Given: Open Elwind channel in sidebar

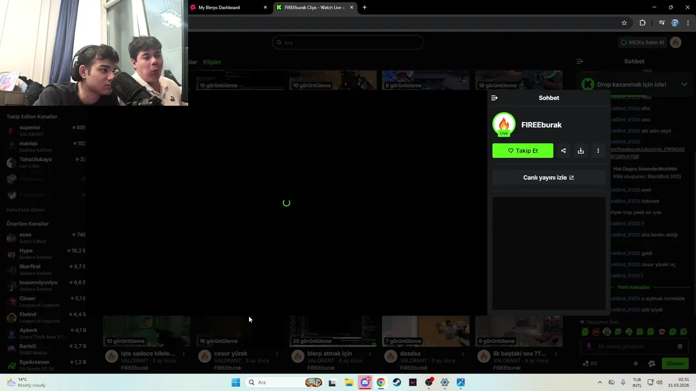Looking at the screenshot, I should click(46, 317).
